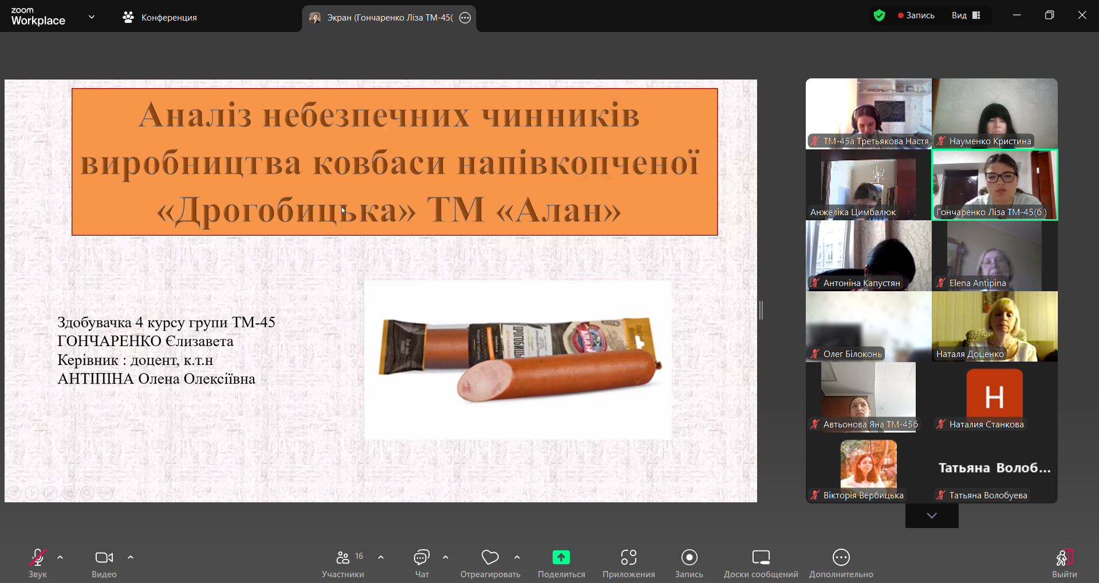Image resolution: width=1099 pixels, height=583 pixels.
Task: Restore down the Zoom window
Action: [1049, 15]
